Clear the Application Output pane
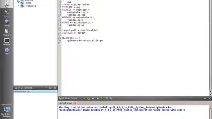 (x=88, y=99)
